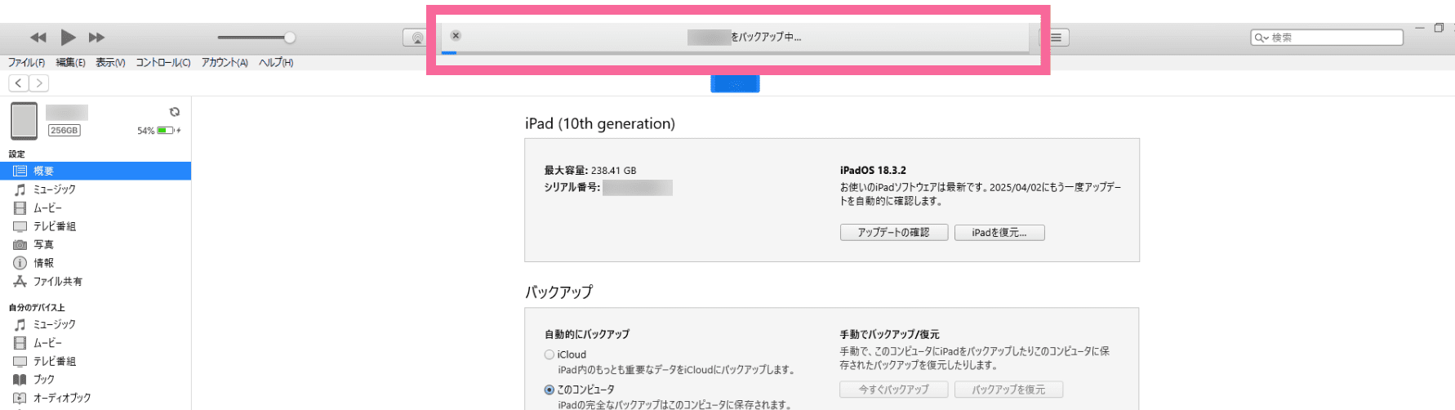
Task: Go back with the left chevron
Action: pyautogui.click(x=19, y=83)
